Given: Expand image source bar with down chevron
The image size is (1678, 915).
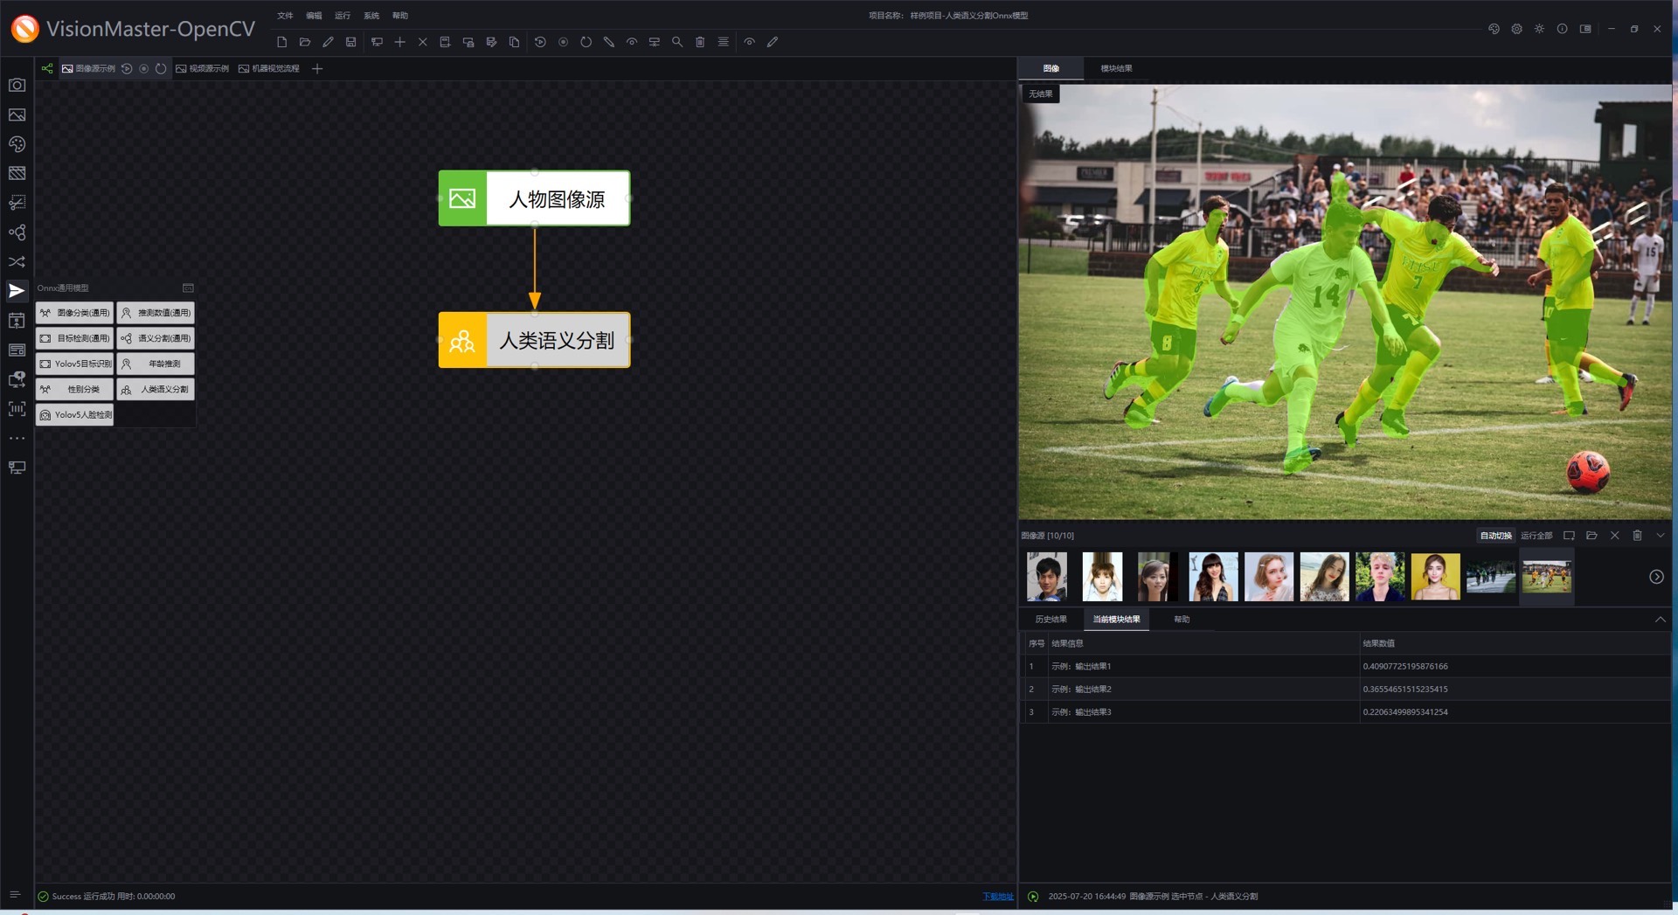Looking at the screenshot, I should pyautogui.click(x=1660, y=536).
